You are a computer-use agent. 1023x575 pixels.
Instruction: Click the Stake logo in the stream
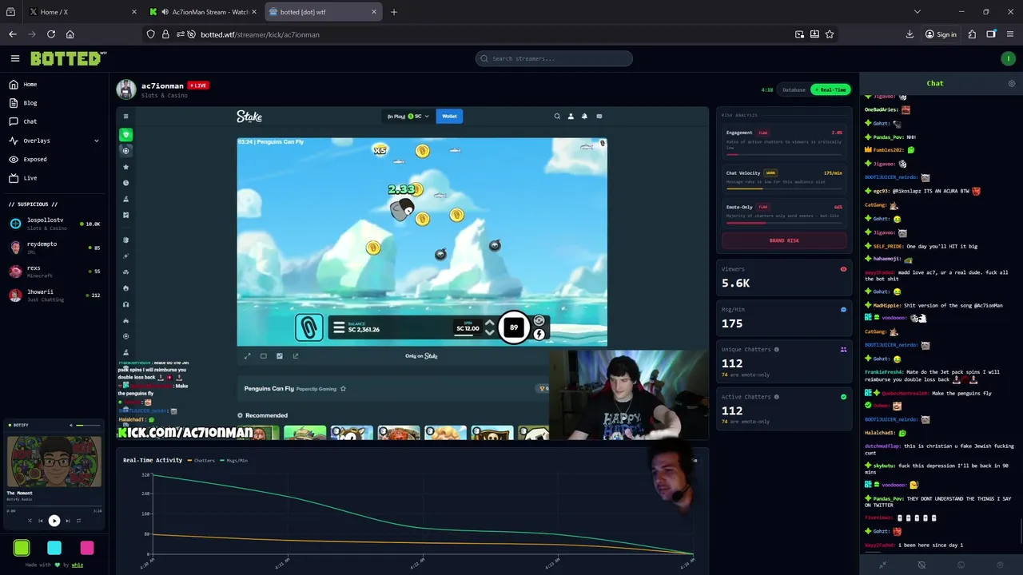click(x=249, y=117)
